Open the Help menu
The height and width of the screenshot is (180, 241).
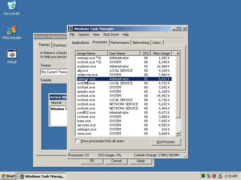(125, 34)
